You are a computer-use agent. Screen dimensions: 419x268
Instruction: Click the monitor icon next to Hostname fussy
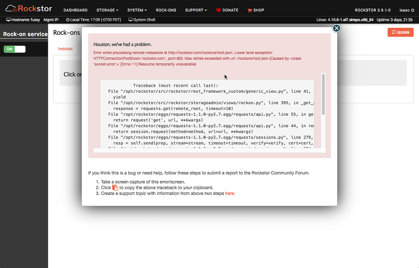click(8, 19)
